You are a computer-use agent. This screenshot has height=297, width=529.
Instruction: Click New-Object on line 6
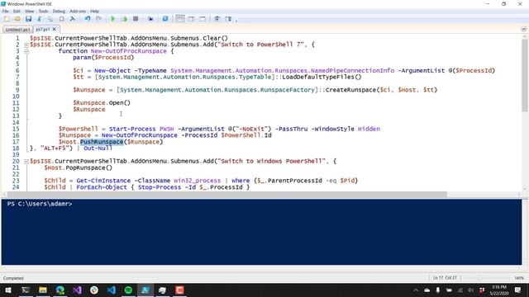112,71
